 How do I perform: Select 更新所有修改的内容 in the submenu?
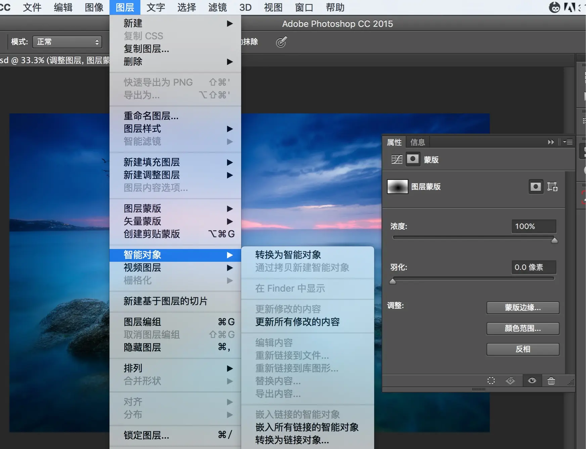pyautogui.click(x=308, y=322)
